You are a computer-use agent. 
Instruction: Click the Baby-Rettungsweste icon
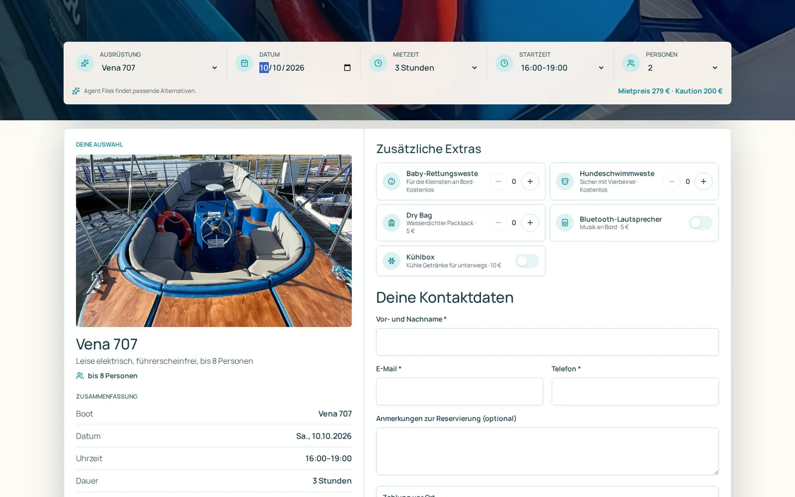click(391, 181)
